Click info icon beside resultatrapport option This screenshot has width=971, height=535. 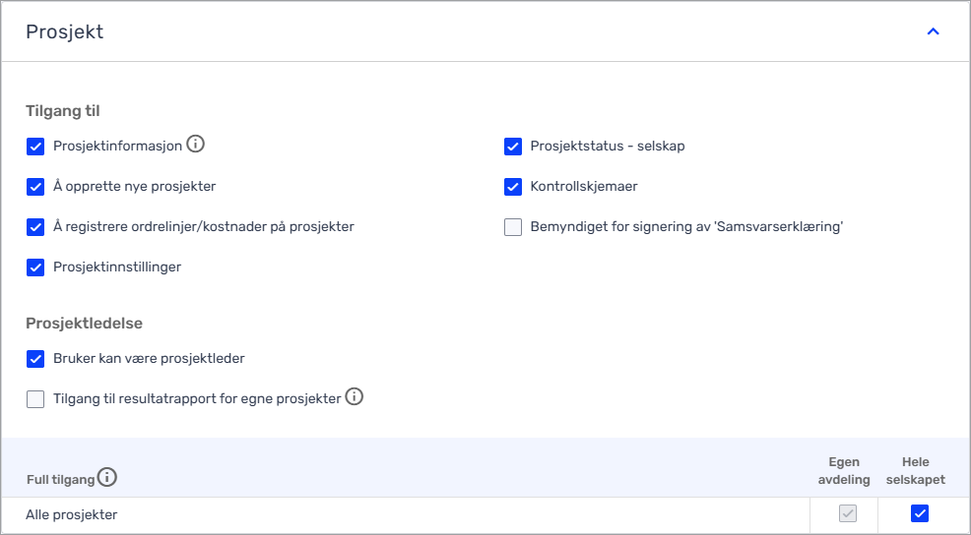click(355, 397)
